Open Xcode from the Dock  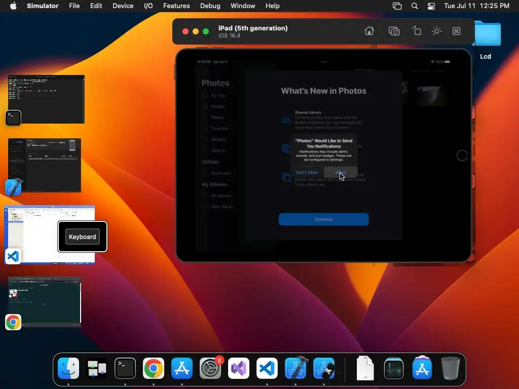coord(295,368)
